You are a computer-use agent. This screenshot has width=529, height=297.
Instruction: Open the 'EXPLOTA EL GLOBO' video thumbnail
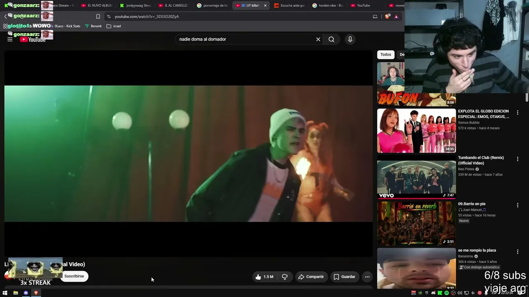[x=416, y=131]
